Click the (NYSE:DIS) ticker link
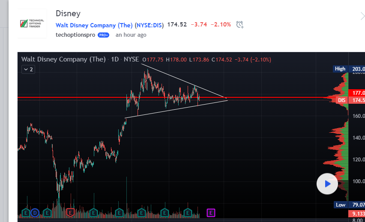Image resolution: width=365 pixels, height=222 pixels. coord(149,25)
